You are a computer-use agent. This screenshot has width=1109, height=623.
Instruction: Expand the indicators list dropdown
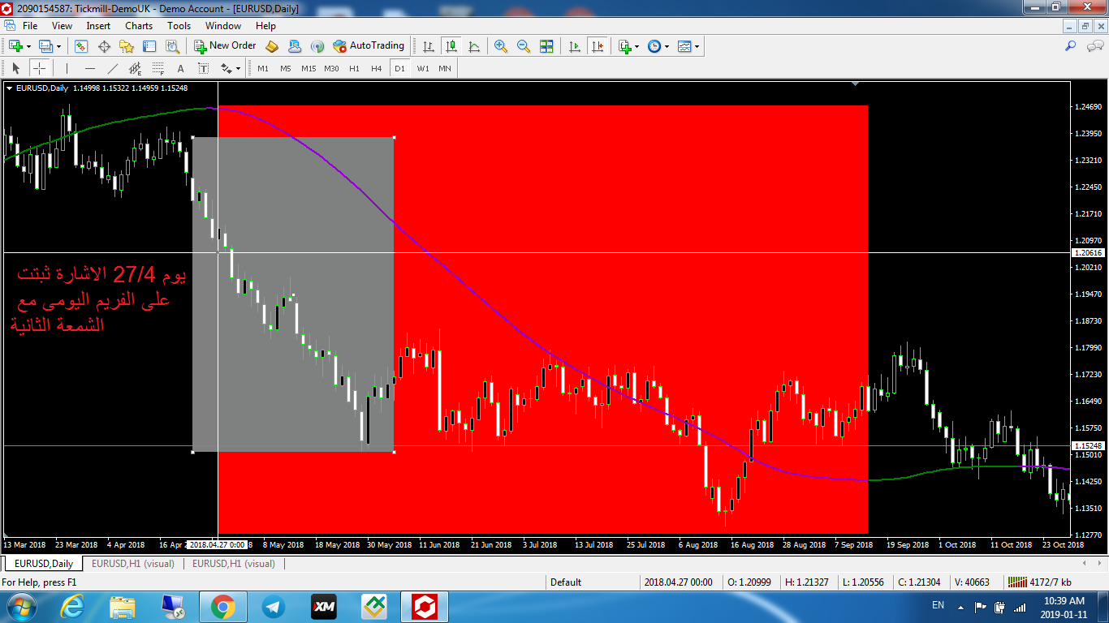pos(628,46)
